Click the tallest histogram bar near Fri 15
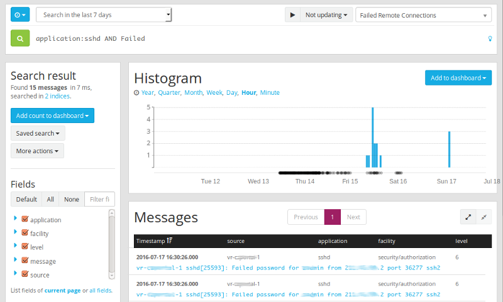The image size is (503, 302). point(372,137)
